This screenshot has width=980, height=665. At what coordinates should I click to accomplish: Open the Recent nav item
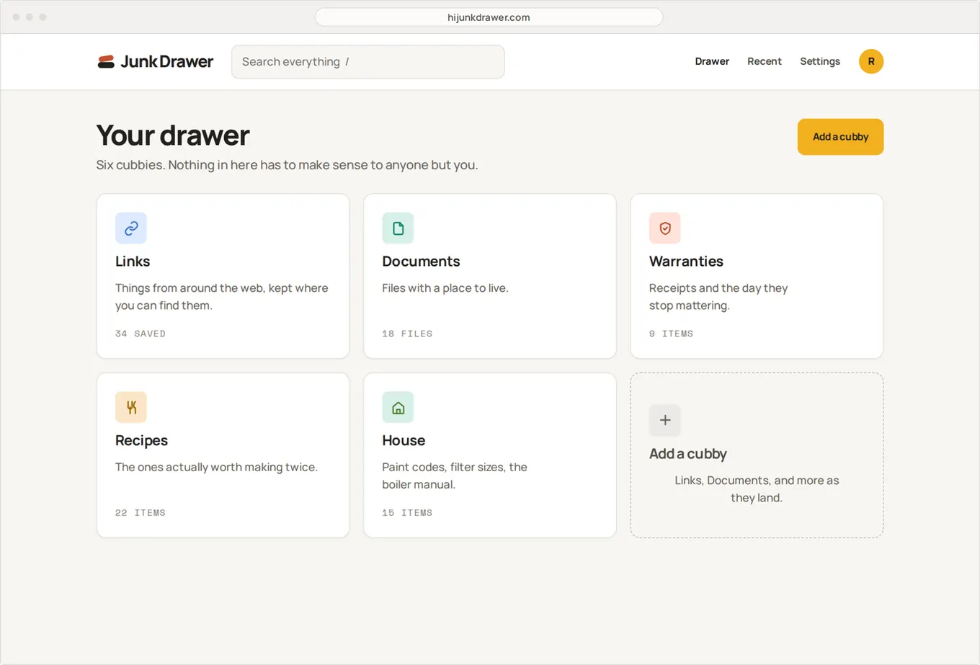[764, 61]
